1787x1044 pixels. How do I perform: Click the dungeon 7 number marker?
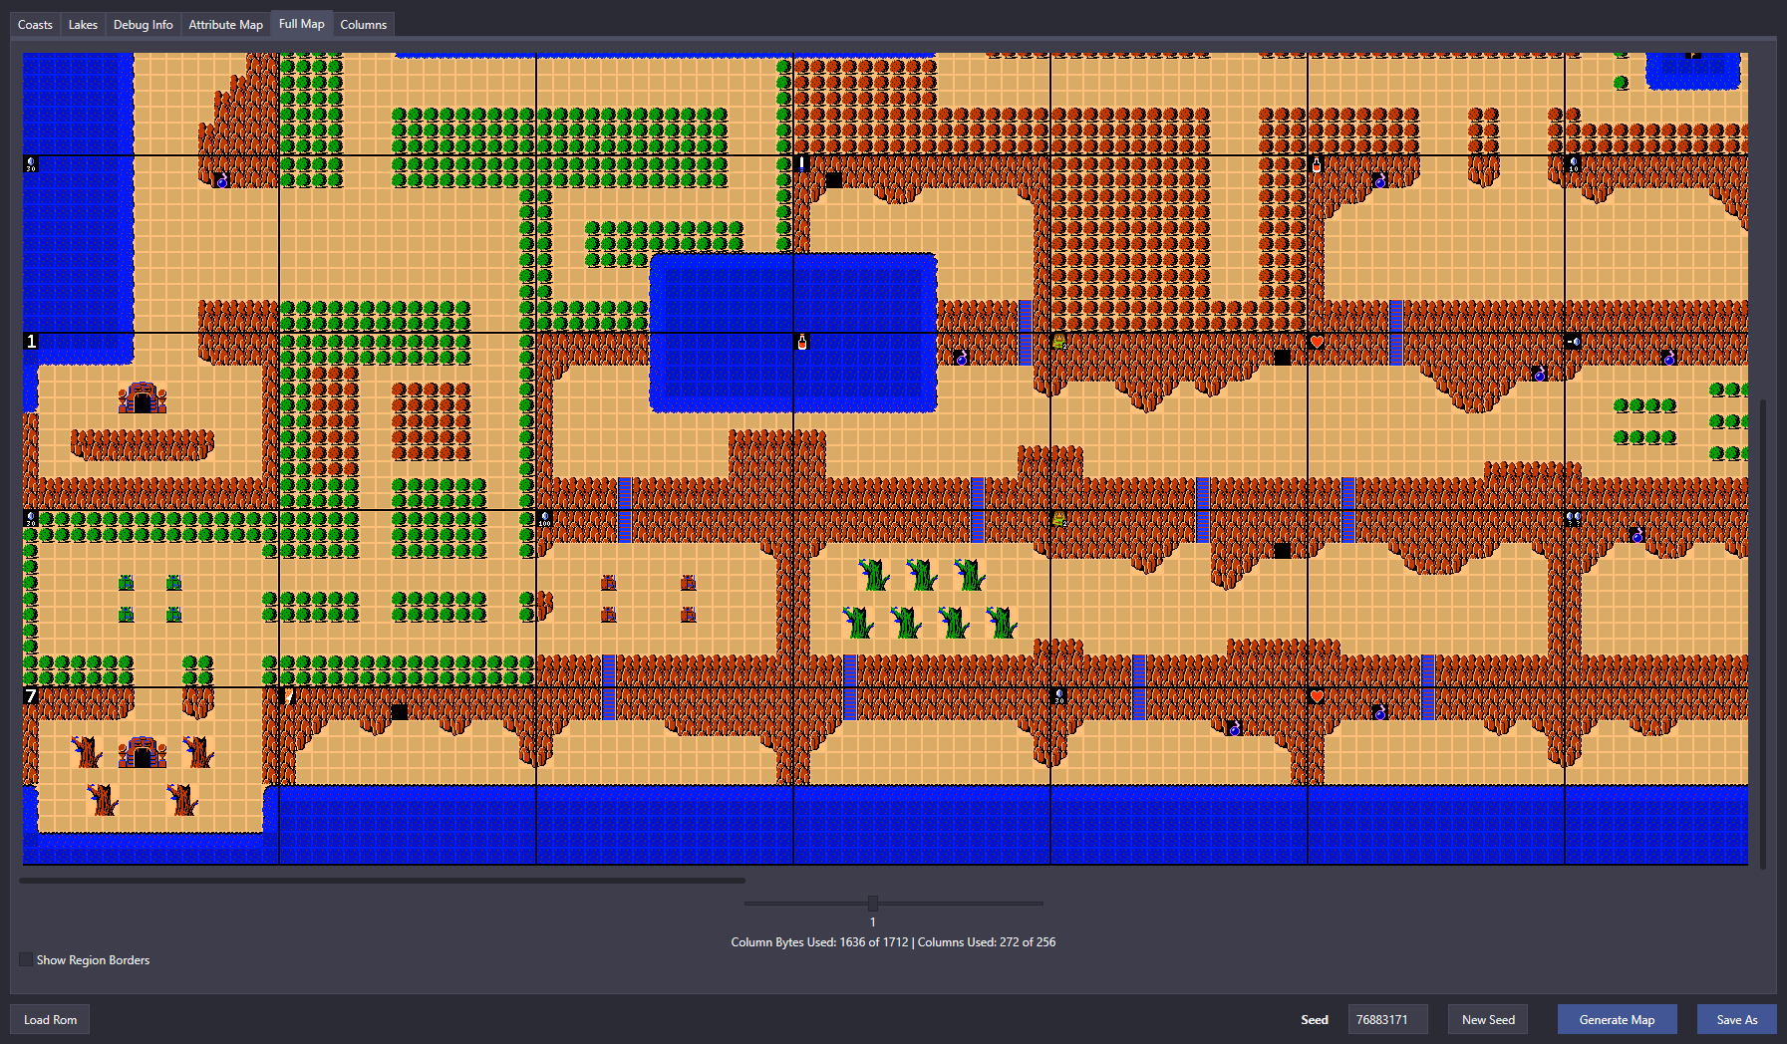pyautogui.click(x=31, y=696)
